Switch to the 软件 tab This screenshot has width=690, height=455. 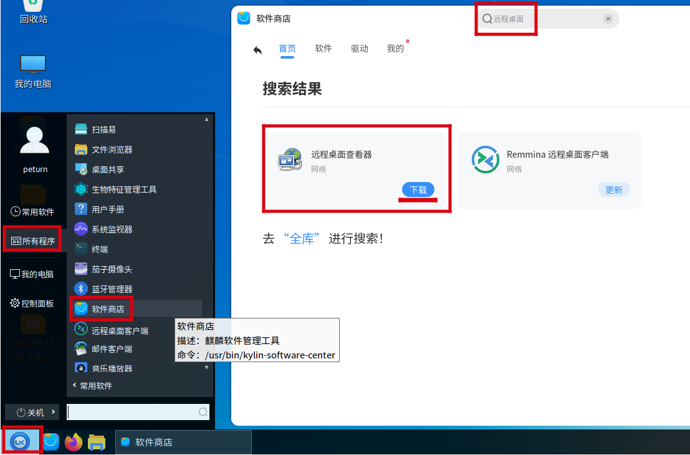tap(323, 49)
